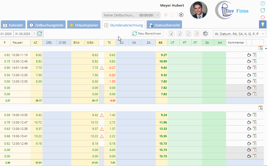Start time booking with play button
267x166 pixels.
(x=181, y=15)
